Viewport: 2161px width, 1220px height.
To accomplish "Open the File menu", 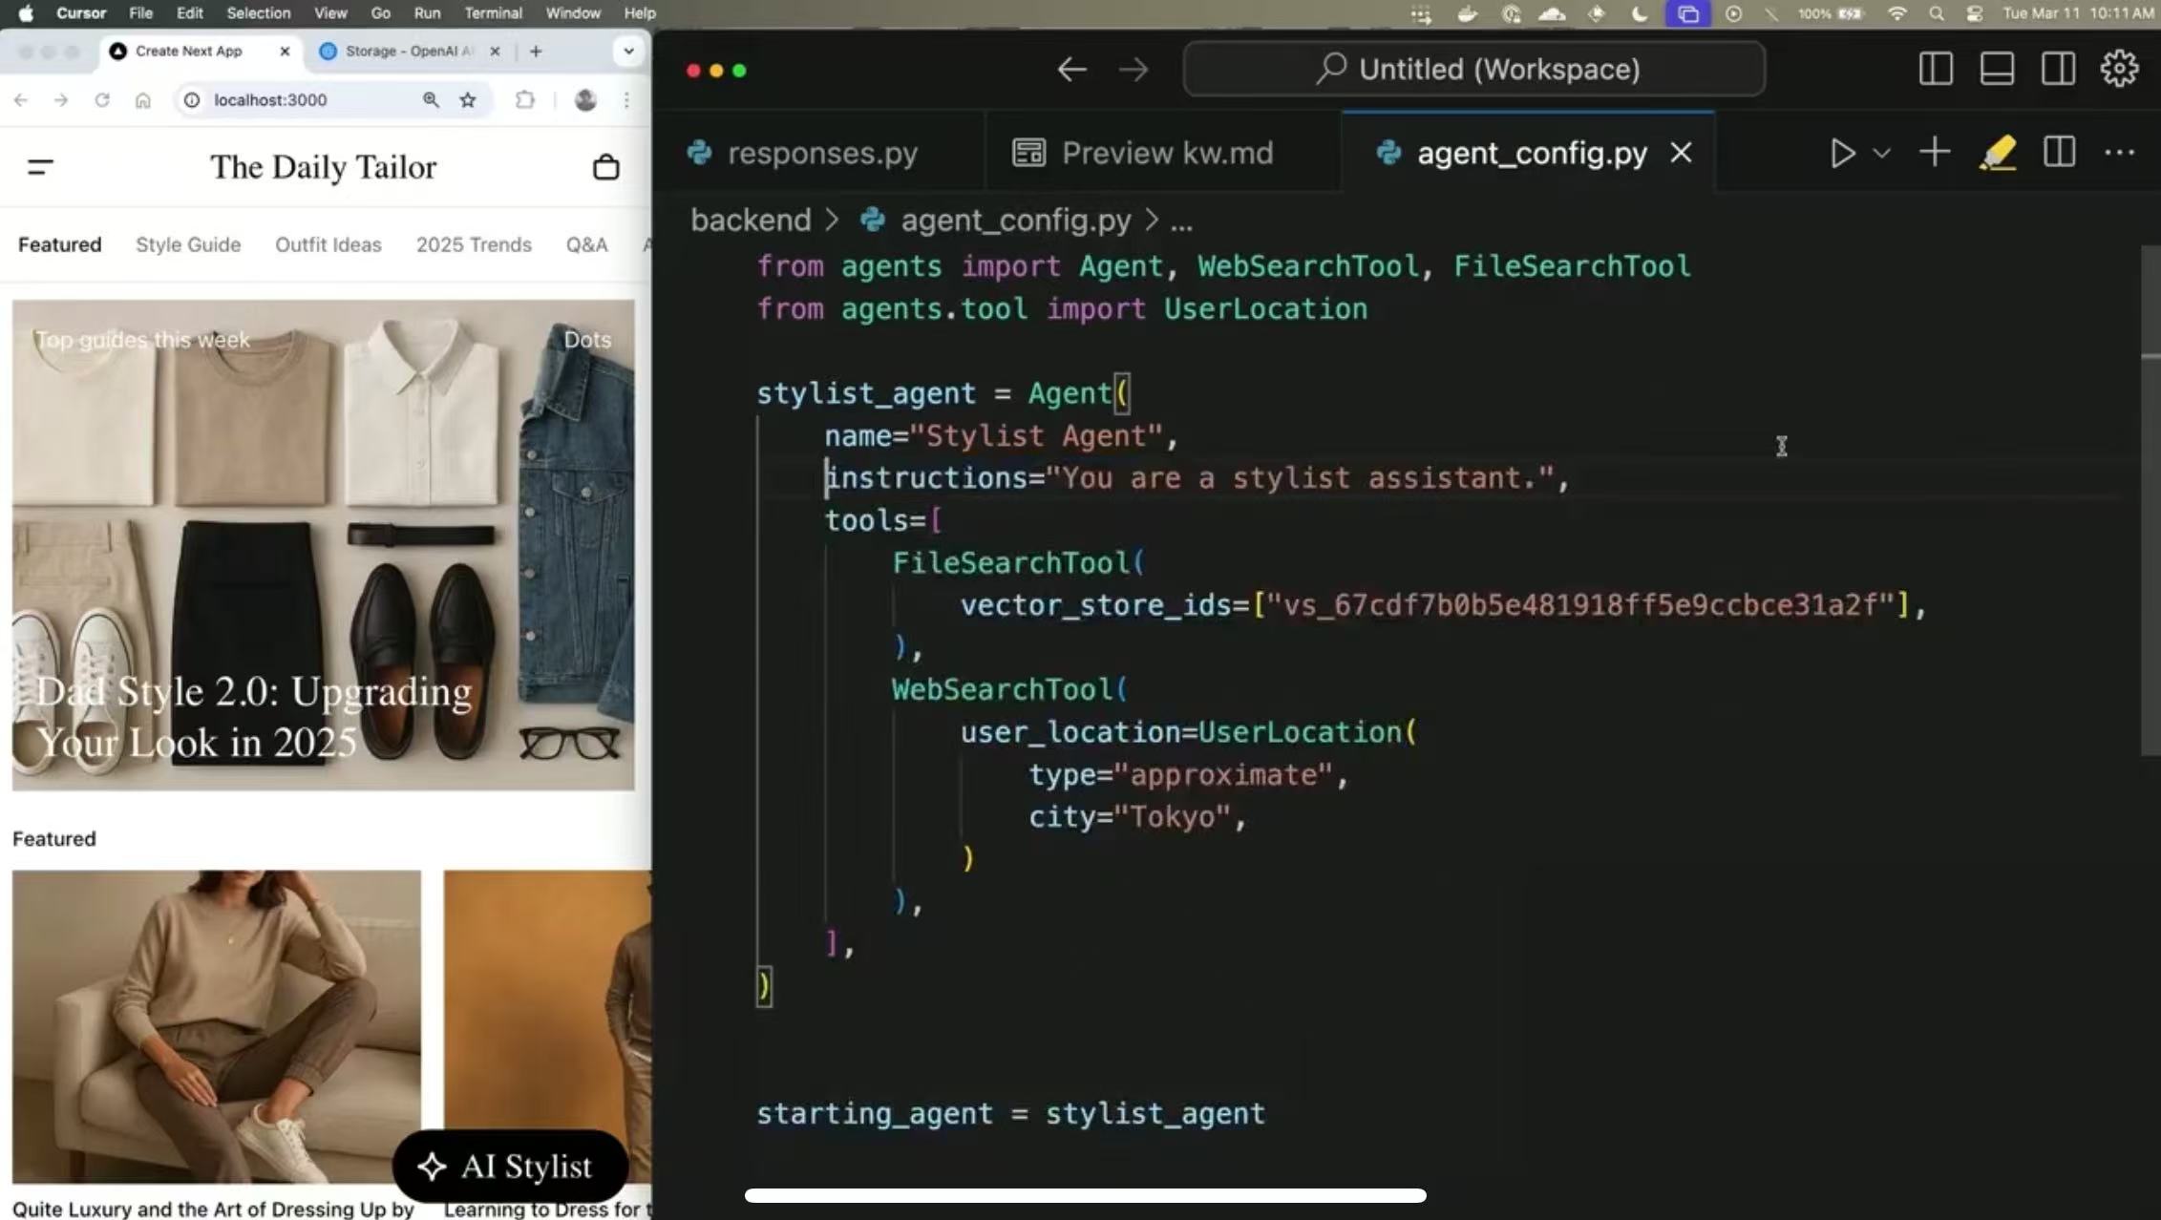I will [x=140, y=13].
